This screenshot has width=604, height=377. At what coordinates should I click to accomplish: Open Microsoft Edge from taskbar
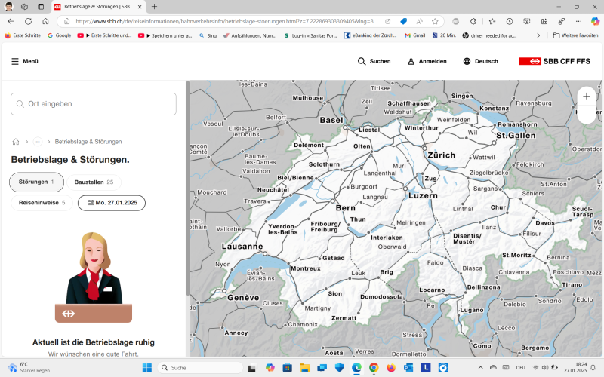tap(356, 368)
